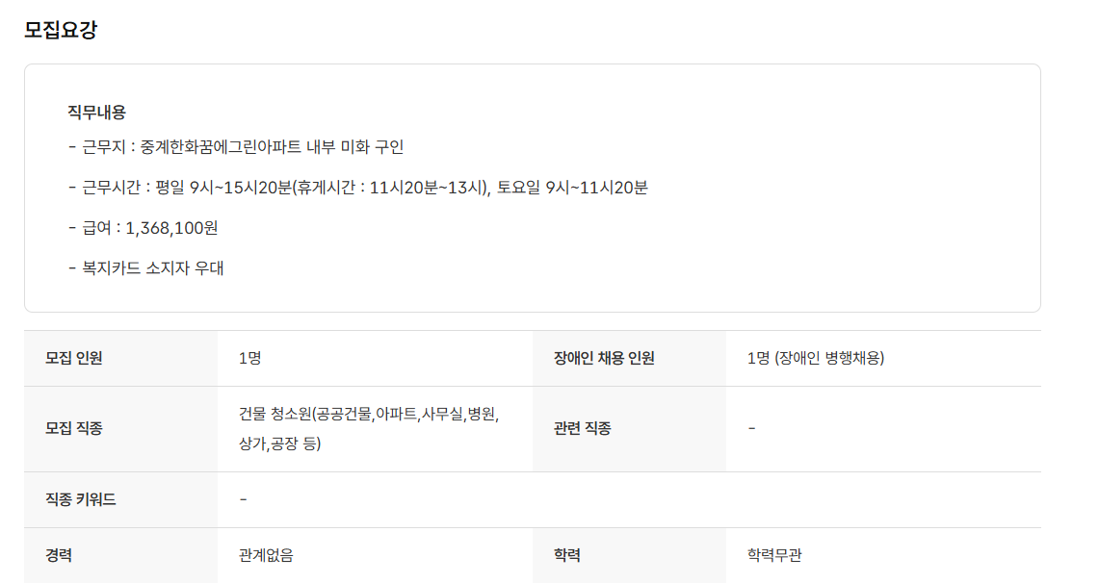Select the 장애인 병행채용 value text
The image size is (1099, 583).
[816, 358]
